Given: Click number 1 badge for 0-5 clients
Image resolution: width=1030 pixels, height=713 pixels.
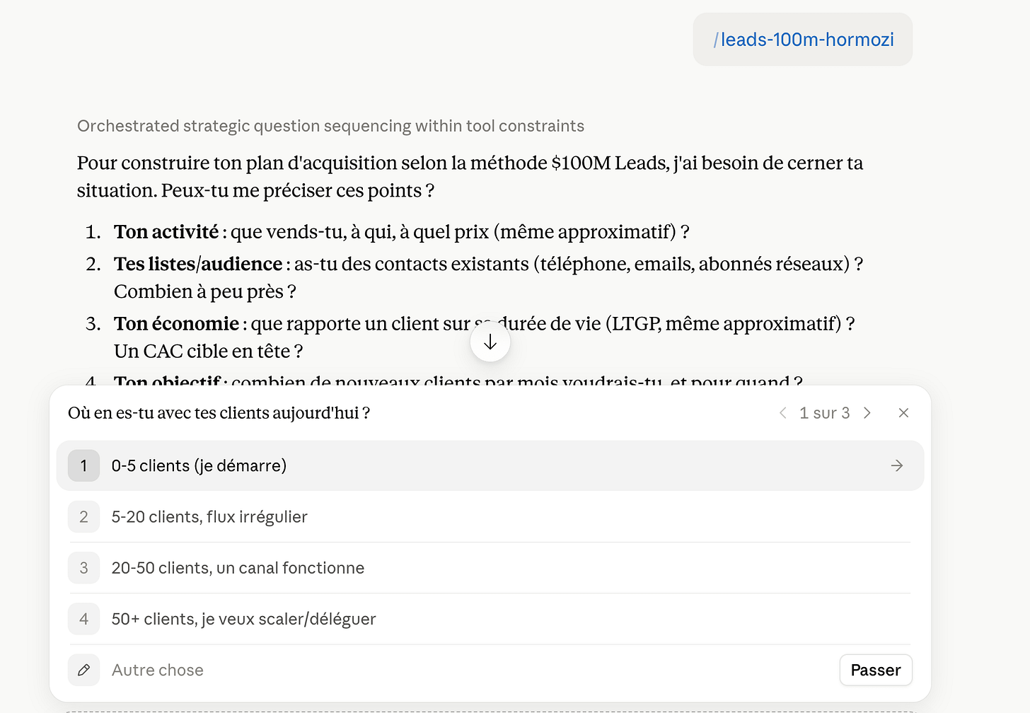Looking at the screenshot, I should pyautogui.click(x=83, y=465).
